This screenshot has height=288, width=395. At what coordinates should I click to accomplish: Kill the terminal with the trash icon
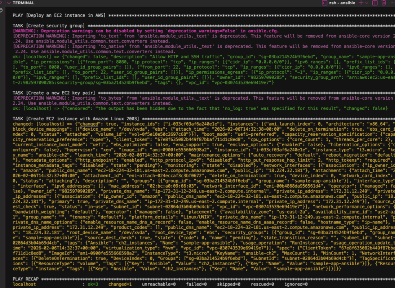(x=383, y=3)
